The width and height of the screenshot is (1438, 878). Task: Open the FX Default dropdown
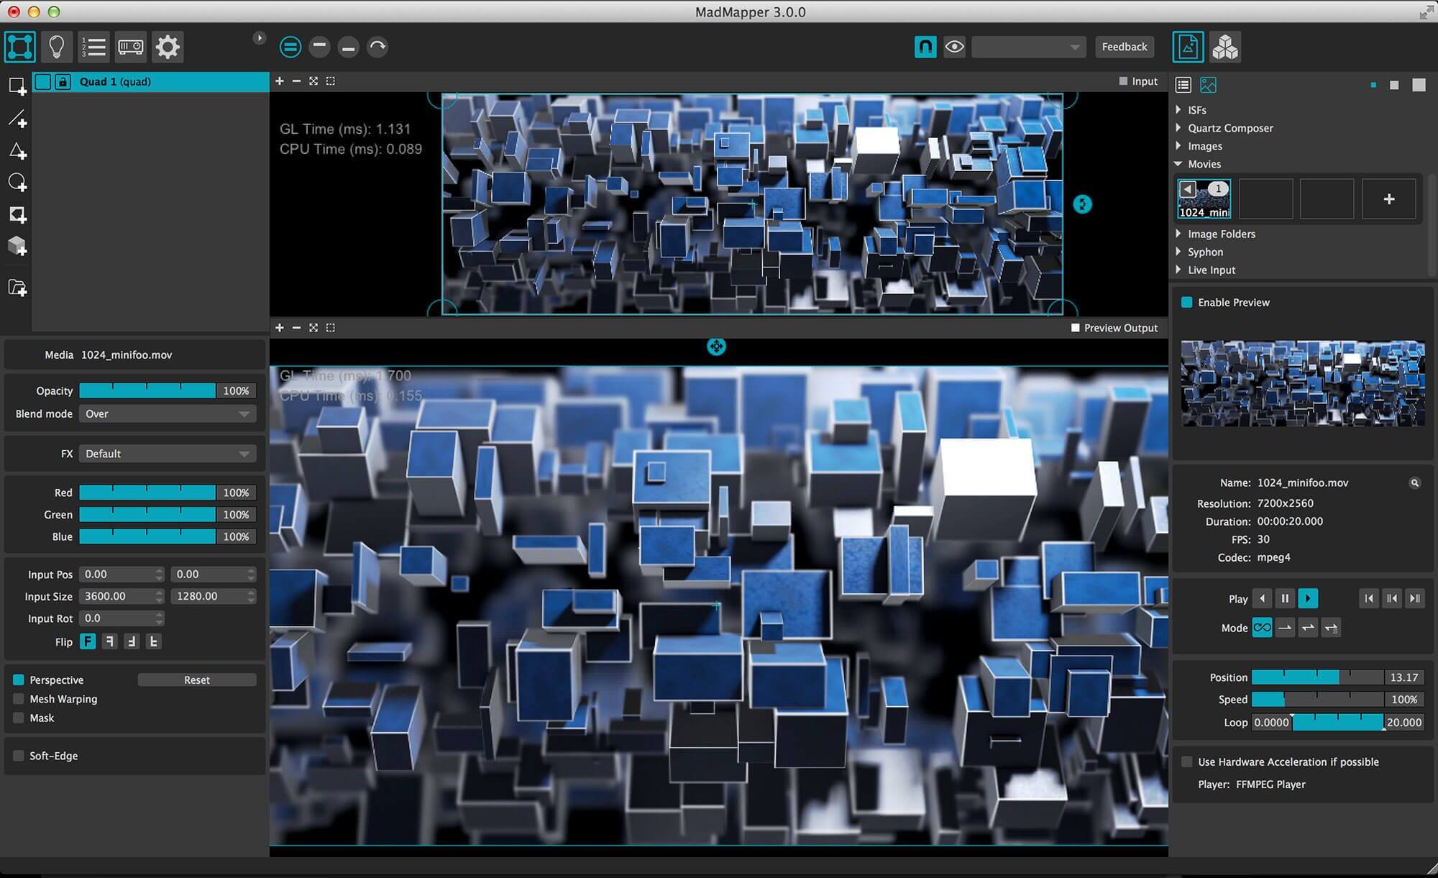(x=168, y=454)
